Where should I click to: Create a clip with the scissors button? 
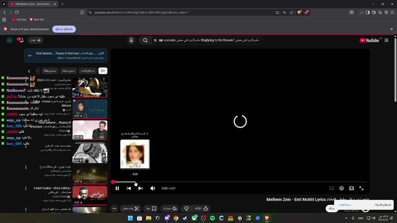coord(131,208)
